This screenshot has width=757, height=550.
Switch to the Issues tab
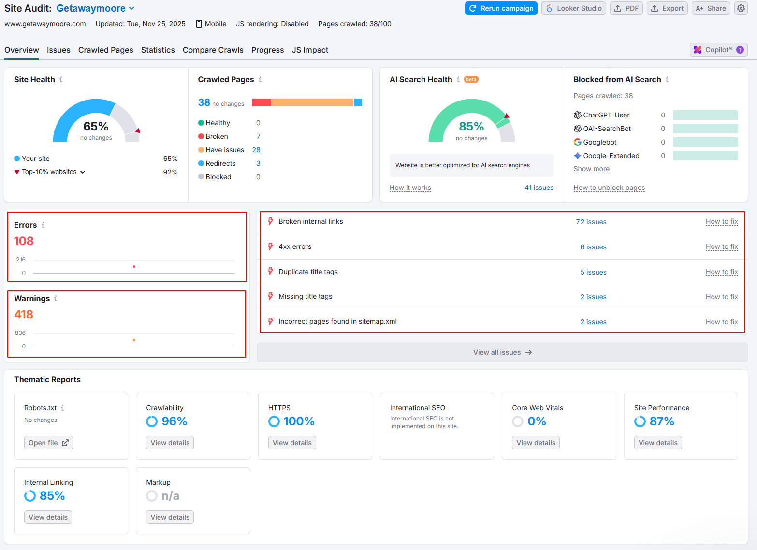tap(58, 50)
